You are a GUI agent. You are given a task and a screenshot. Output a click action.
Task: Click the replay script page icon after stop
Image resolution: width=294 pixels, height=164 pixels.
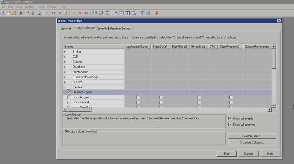pos(66,13)
